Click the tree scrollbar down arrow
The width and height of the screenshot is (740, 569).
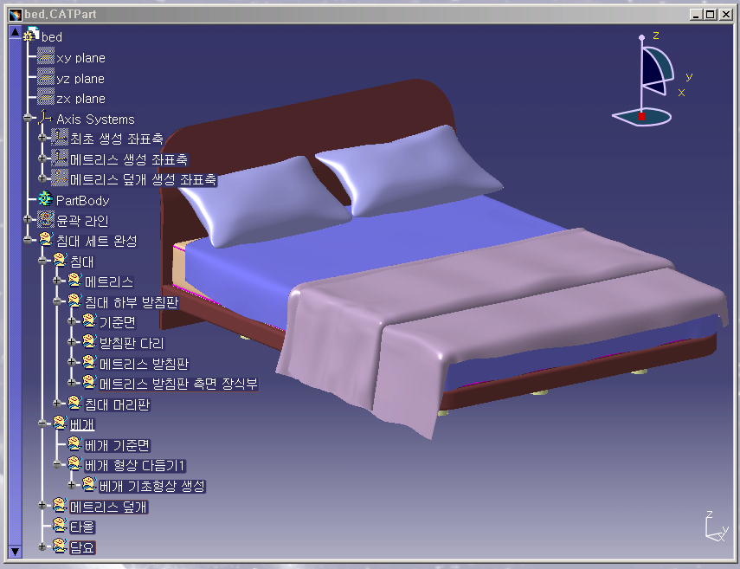click(14, 551)
